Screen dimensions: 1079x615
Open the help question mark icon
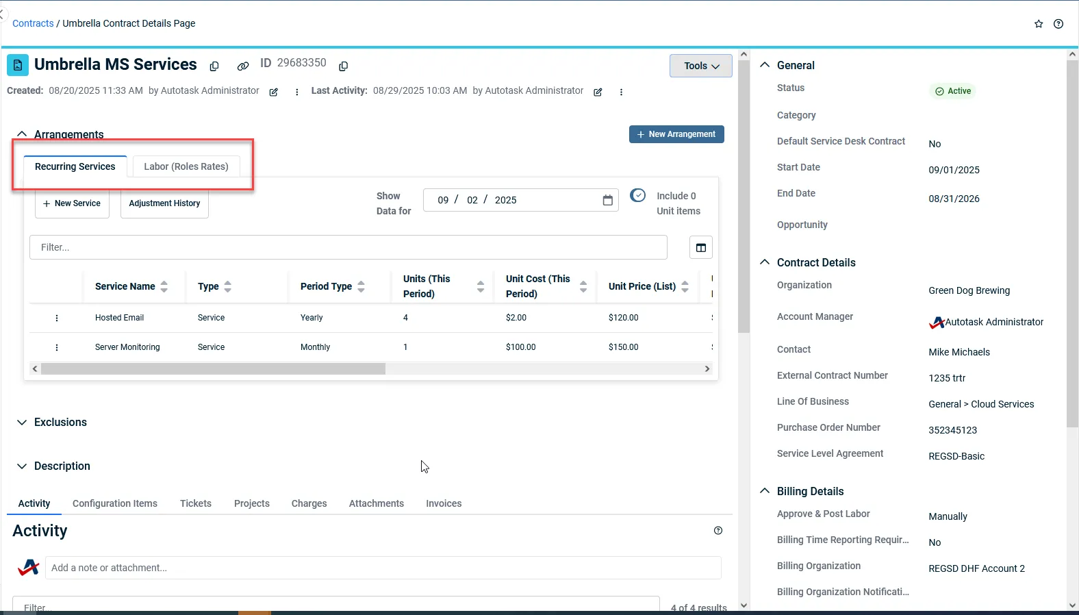pos(1058,24)
